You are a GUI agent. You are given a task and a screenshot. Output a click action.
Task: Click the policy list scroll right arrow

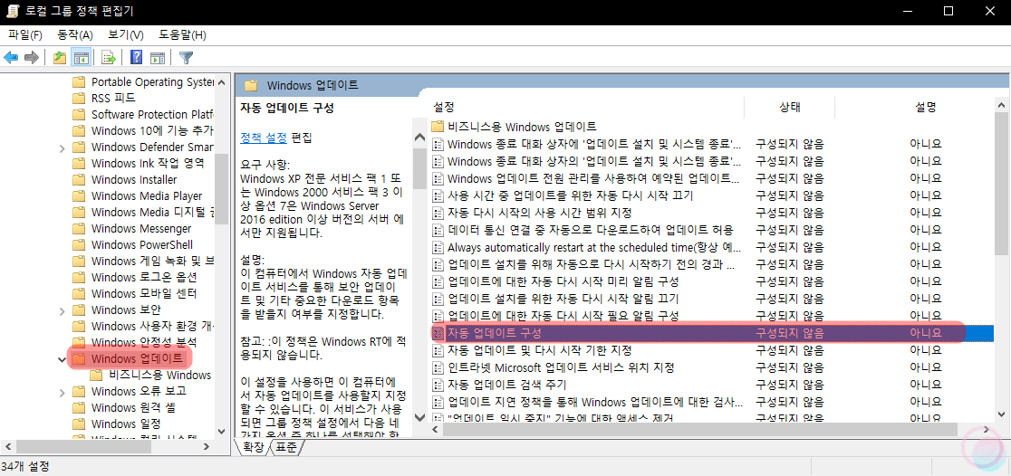(x=987, y=430)
